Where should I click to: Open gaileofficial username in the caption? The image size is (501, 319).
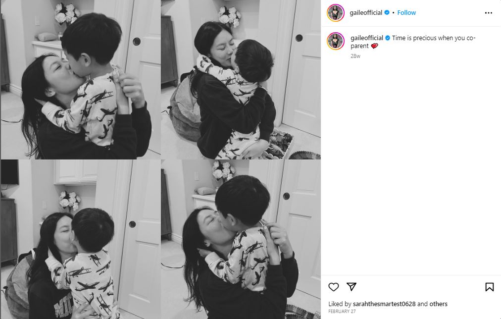367,38
